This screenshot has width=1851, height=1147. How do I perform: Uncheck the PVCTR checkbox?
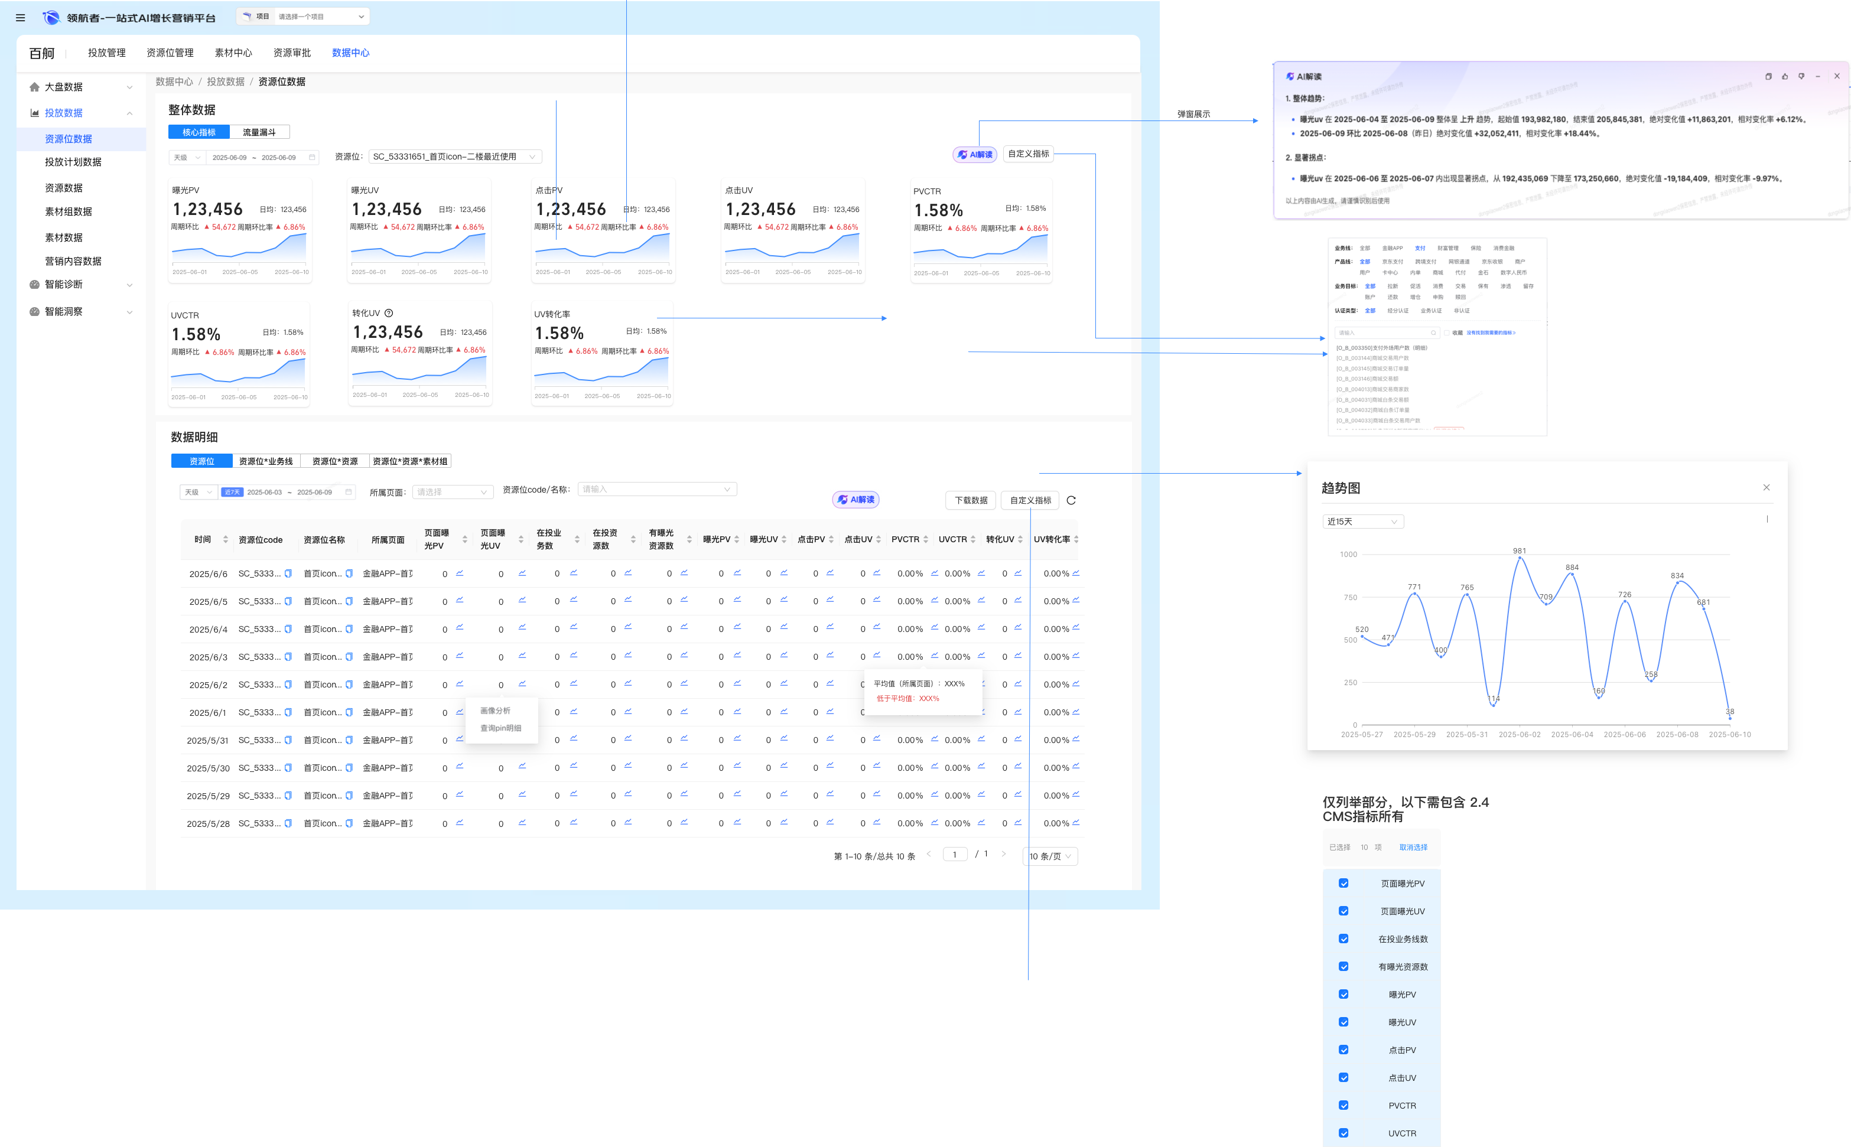[1343, 1106]
